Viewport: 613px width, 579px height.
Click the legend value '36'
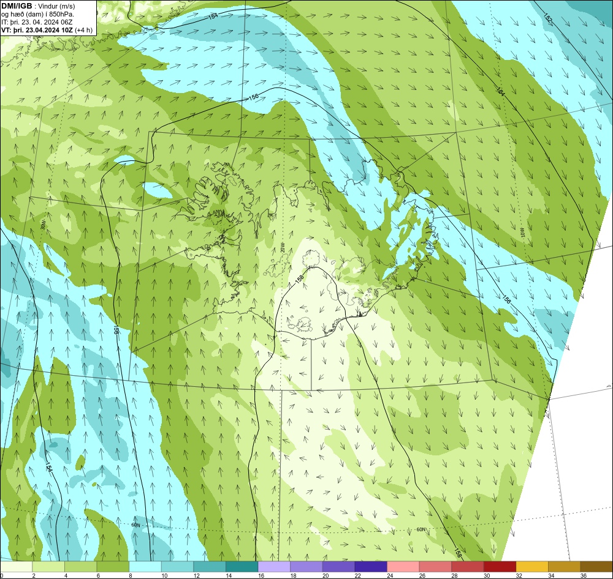[x=584, y=575]
